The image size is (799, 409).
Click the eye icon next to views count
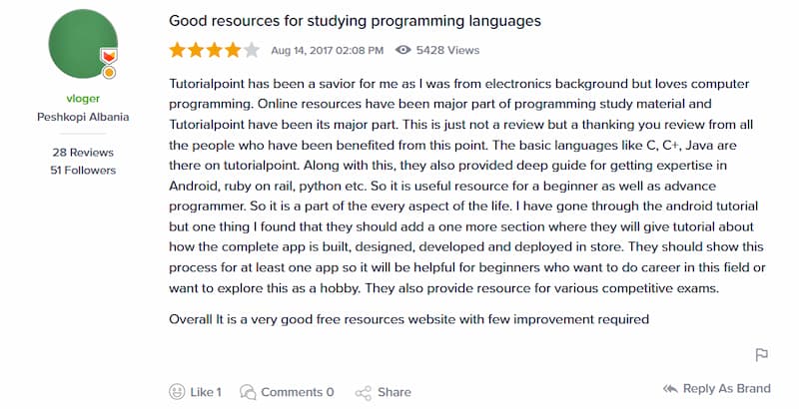pyautogui.click(x=403, y=50)
